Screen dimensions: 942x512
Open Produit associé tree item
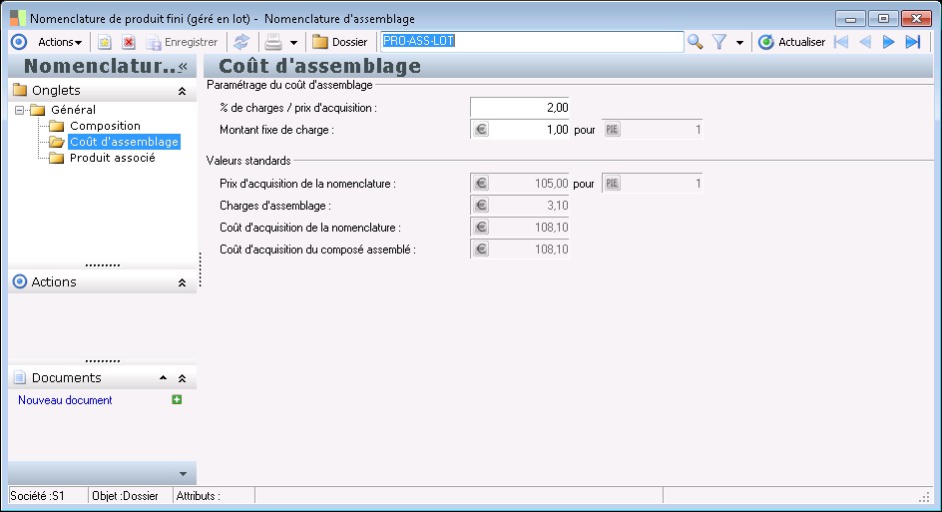[x=113, y=158]
